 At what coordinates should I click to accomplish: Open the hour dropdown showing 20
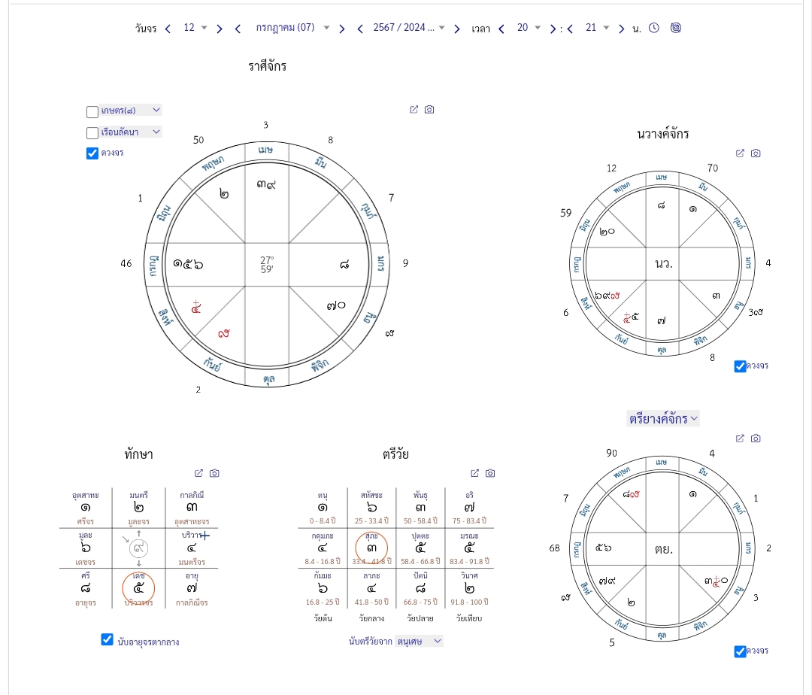pyautogui.click(x=529, y=27)
